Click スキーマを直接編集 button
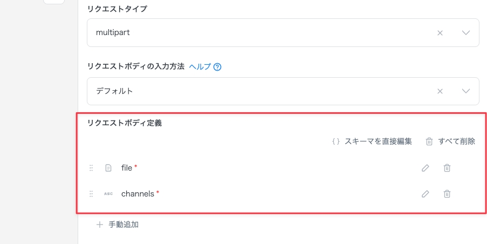Image resolution: width=487 pixels, height=244 pixels. pyautogui.click(x=372, y=141)
